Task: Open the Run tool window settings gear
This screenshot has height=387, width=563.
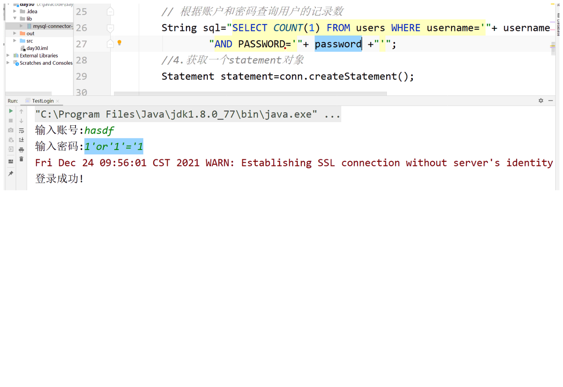Action: (x=541, y=101)
